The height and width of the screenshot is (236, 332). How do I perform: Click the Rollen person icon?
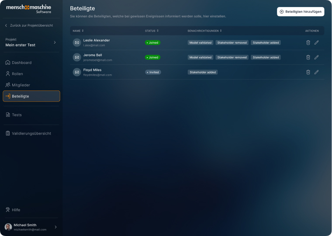pyautogui.click(x=7, y=74)
